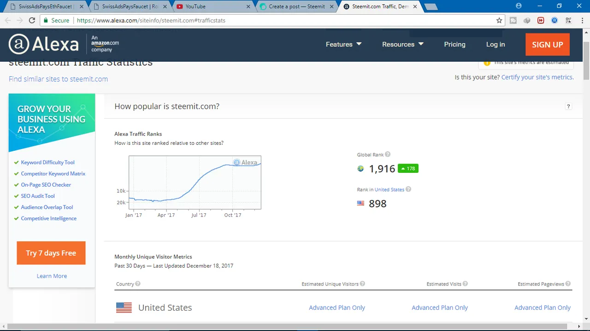The width and height of the screenshot is (590, 331).
Task: Click the Alexa traffic rank chart
Action: 195,183
